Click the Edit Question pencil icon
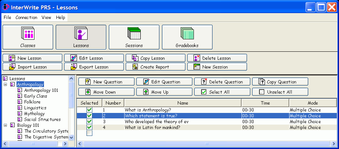 pyautogui.click(x=146, y=82)
